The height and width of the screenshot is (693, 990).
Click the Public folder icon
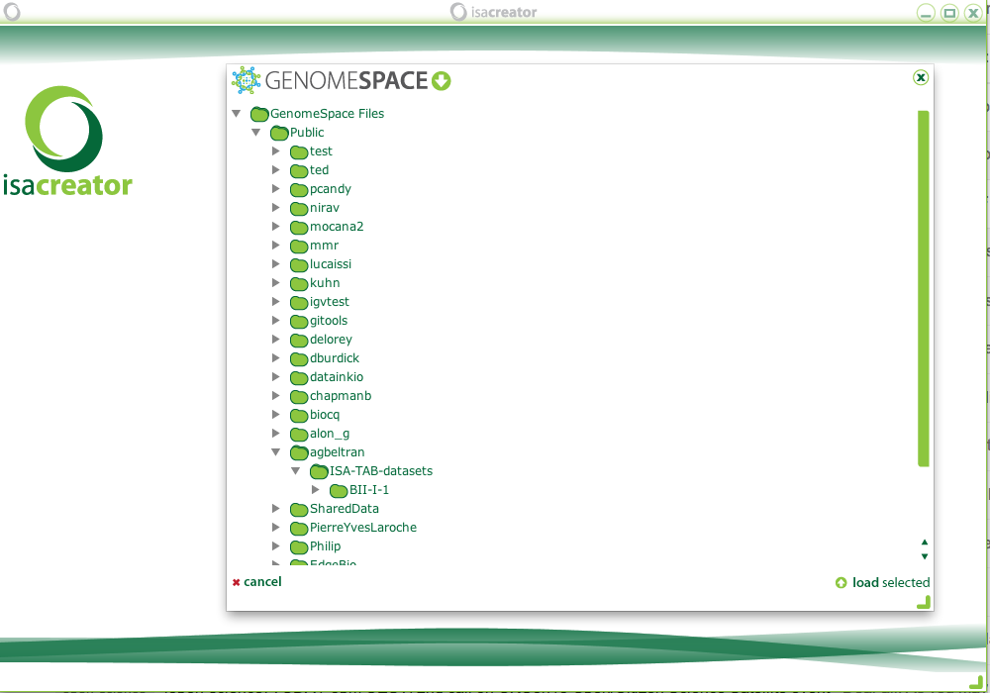coord(279,134)
